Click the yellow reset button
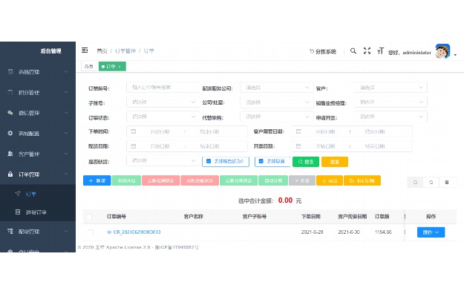464x294 pixels. click(x=335, y=162)
